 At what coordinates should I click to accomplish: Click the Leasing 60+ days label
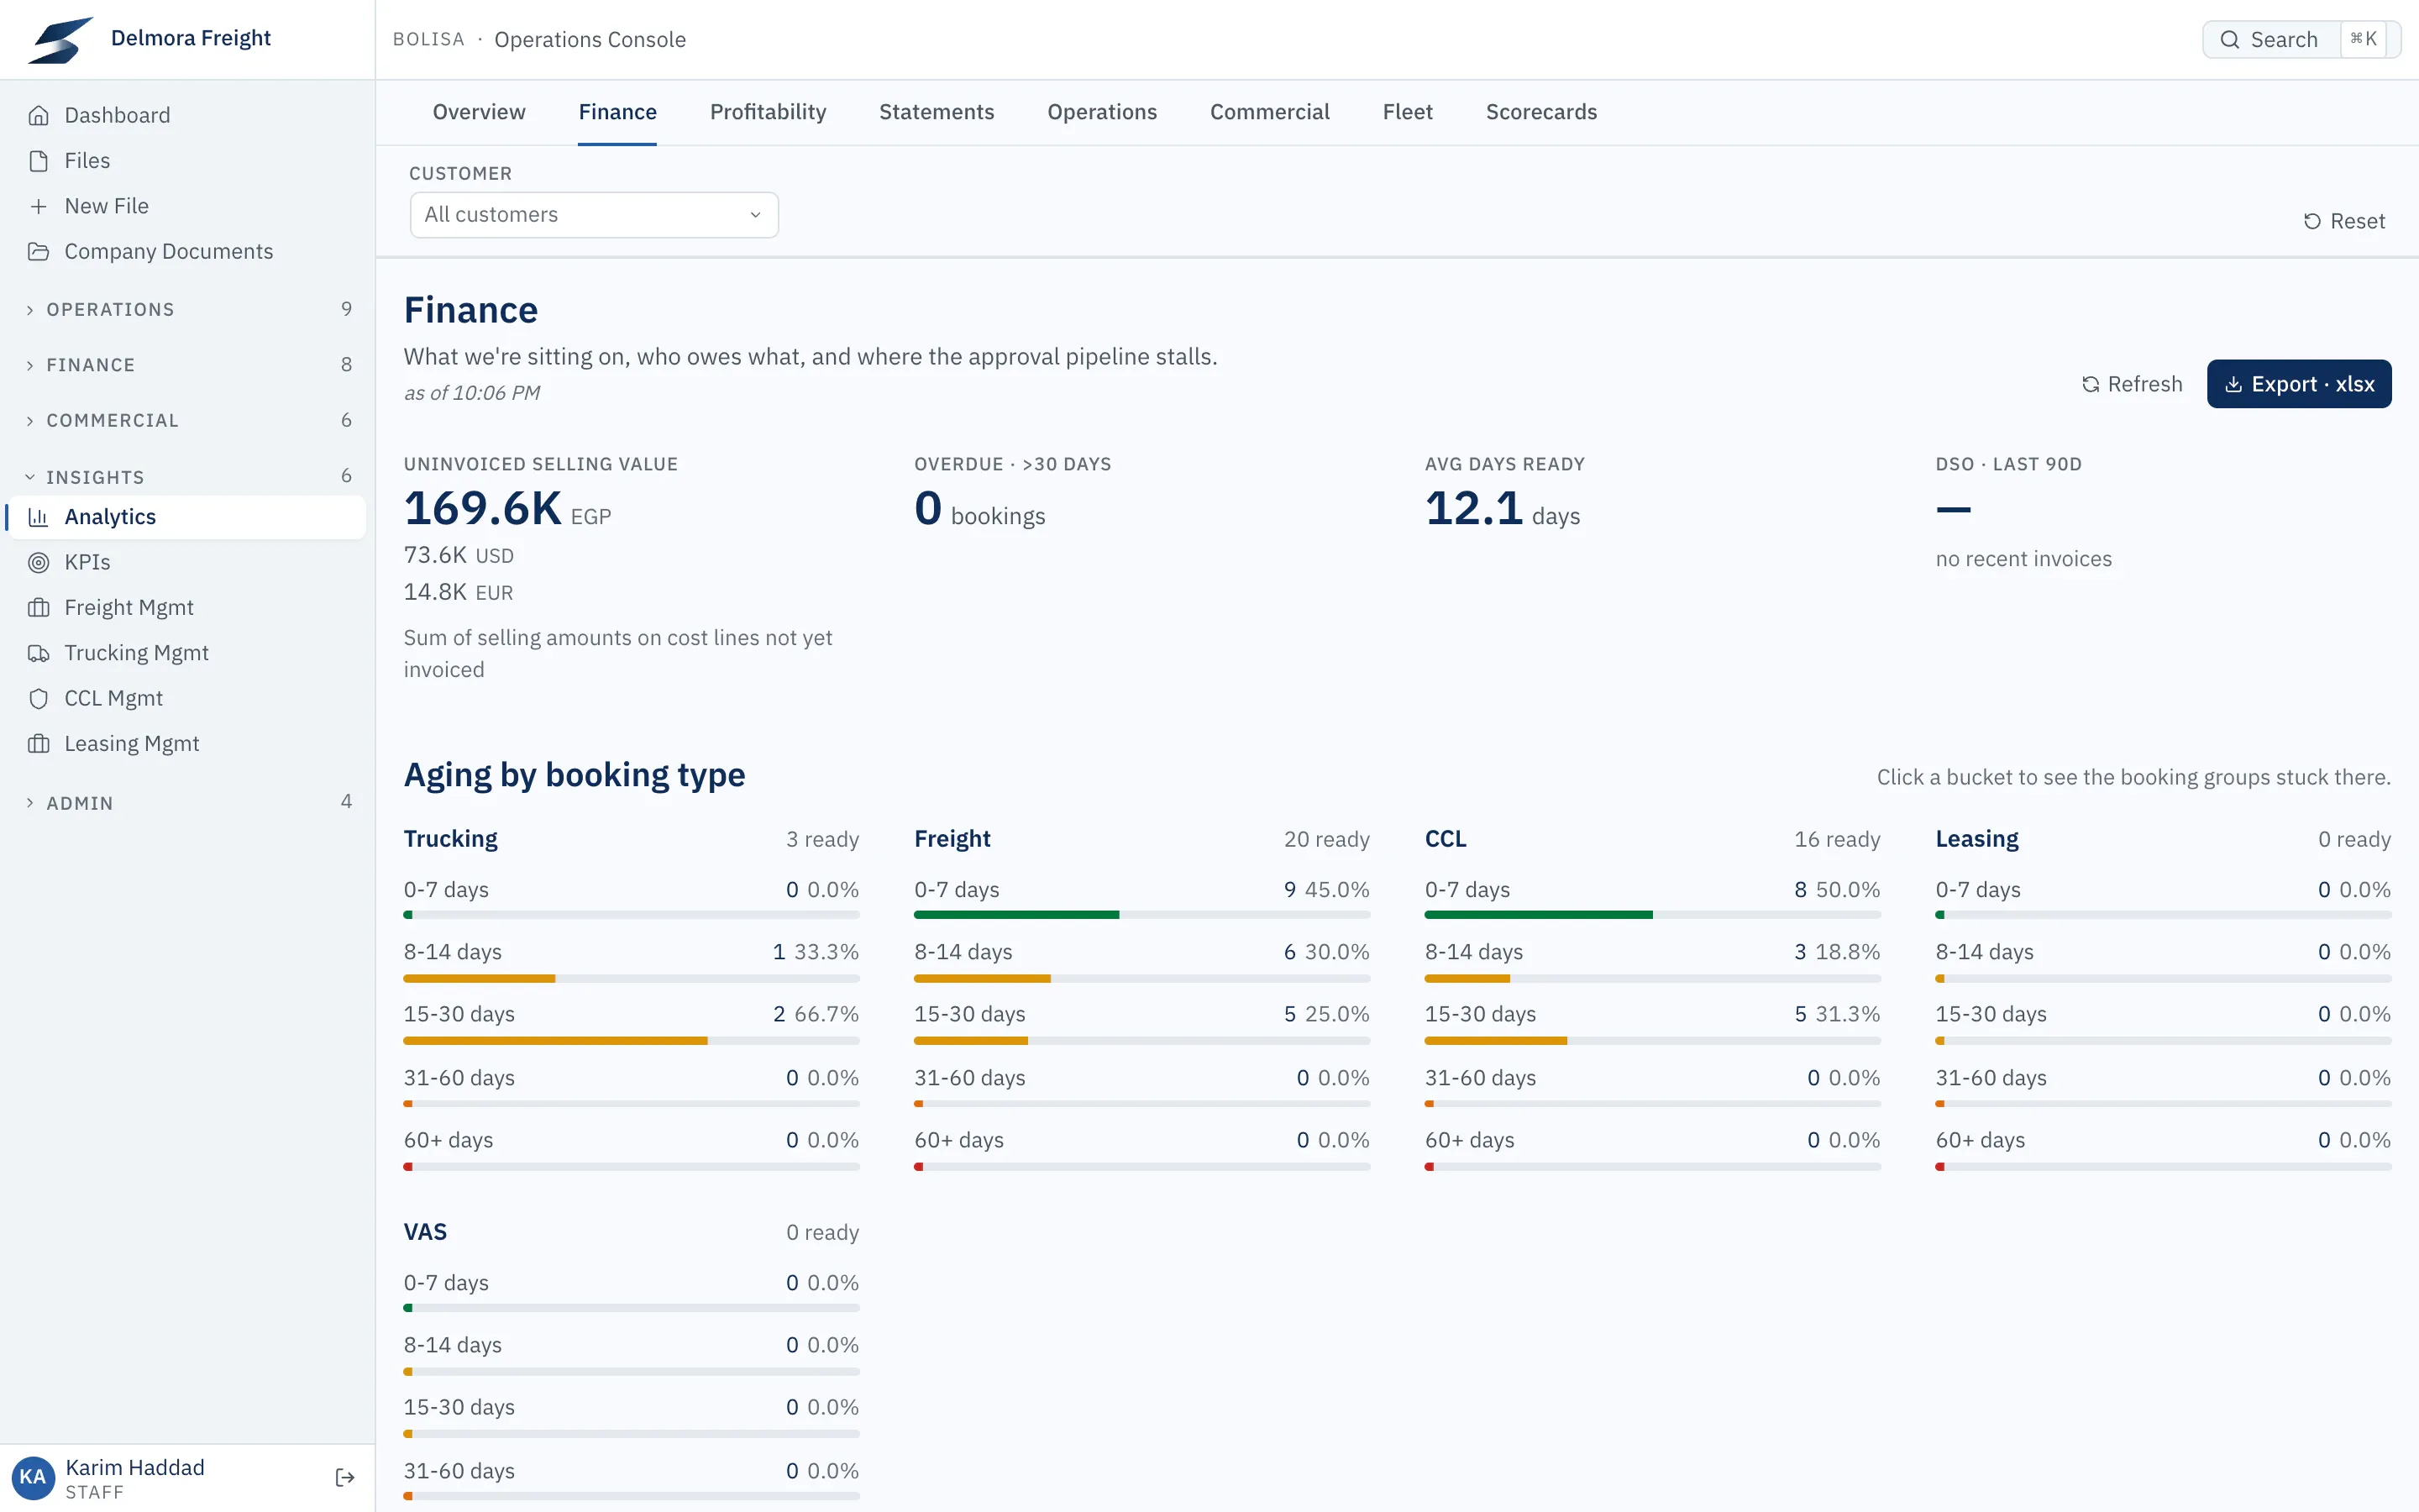pos(1981,1140)
